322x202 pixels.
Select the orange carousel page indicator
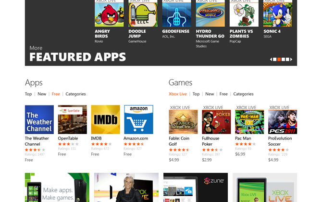[x=279, y=59]
